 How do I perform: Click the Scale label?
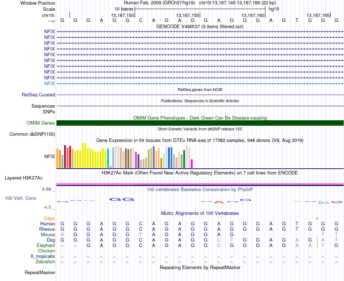click(x=49, y=9)
